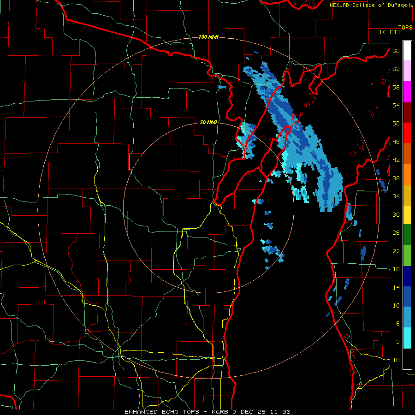Click the legend value '54'
The height and width of the screenshot is (415, 415).
pyautogui.click(x=396, y=105)
